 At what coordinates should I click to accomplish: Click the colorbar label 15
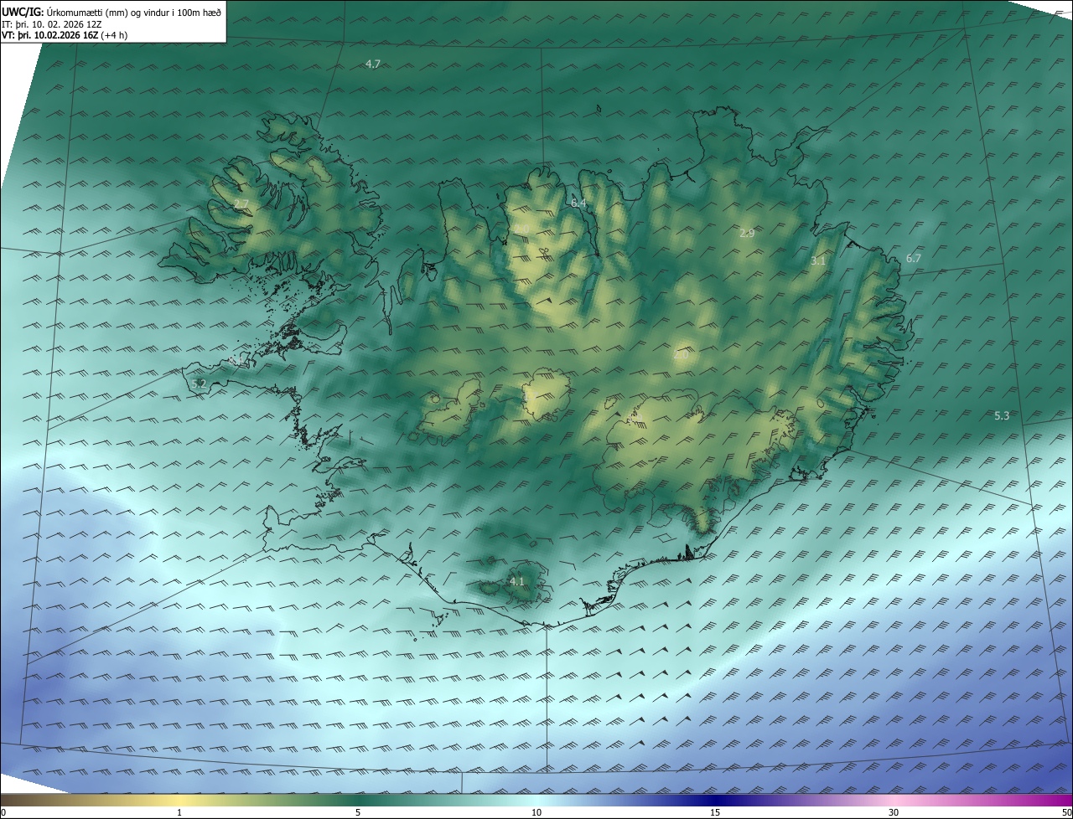click(x=715, y=812)
